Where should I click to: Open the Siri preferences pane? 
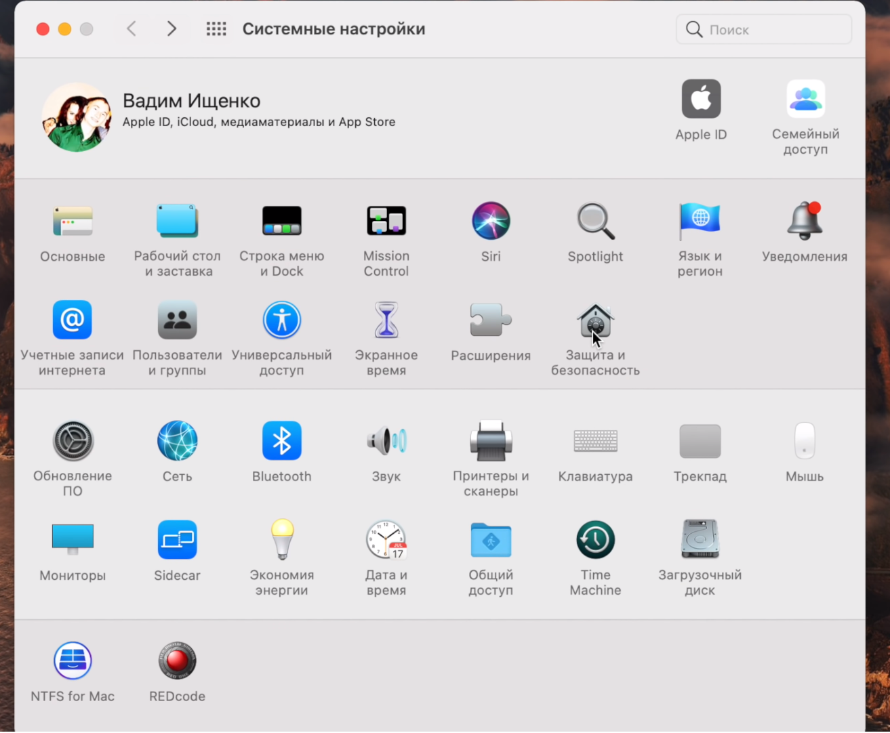491,221
